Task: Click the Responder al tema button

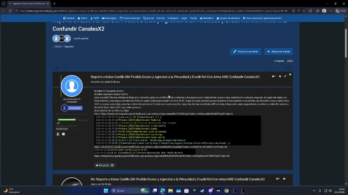Action: 278,51
